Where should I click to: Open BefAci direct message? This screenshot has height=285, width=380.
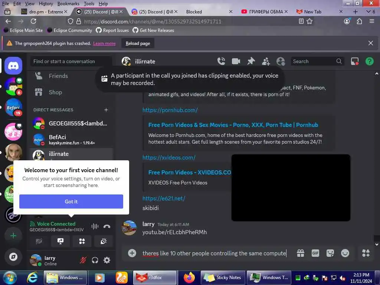(x=71, y=140)
